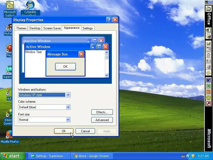Click the yellow security shield tray icon
The width and height of the screenshot is (213, 160).
(193, 156)
